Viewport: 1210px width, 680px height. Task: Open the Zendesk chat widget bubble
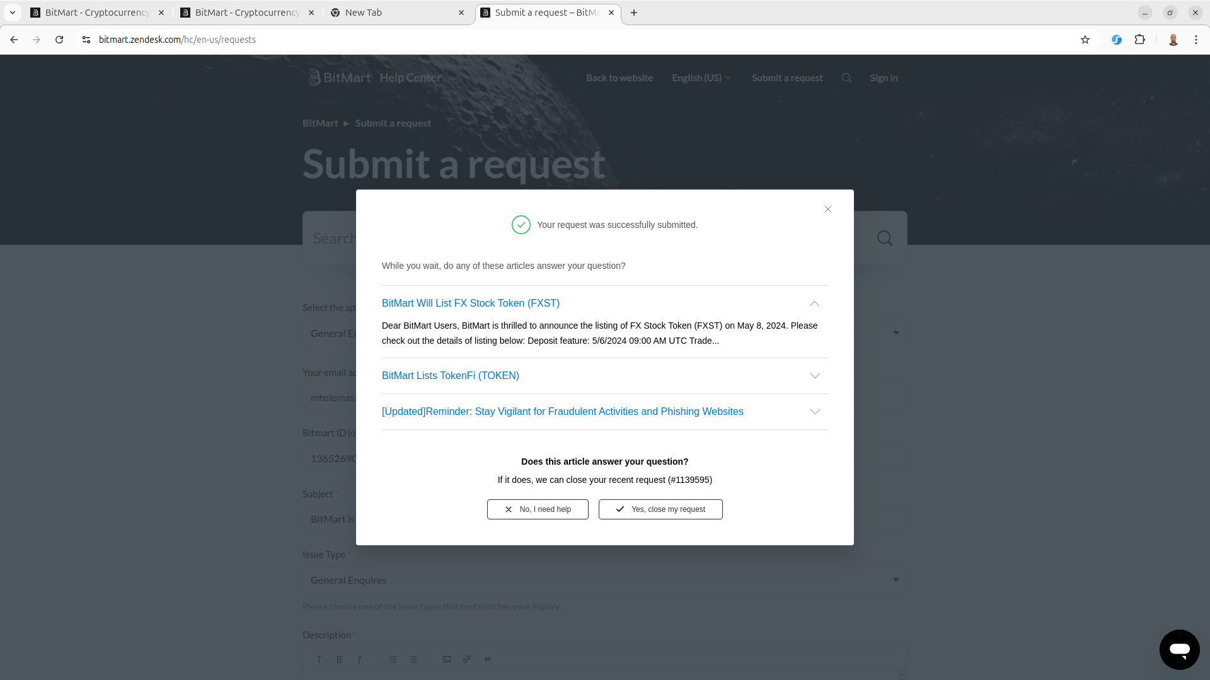tap(1179, 649)
